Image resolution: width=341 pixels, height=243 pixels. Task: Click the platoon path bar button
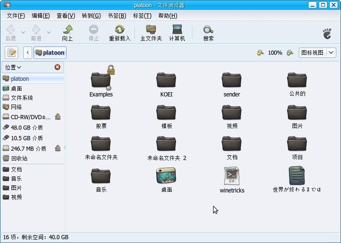coord(50,53)
